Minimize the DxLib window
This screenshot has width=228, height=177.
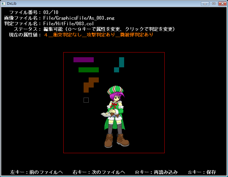click(205, 4)
